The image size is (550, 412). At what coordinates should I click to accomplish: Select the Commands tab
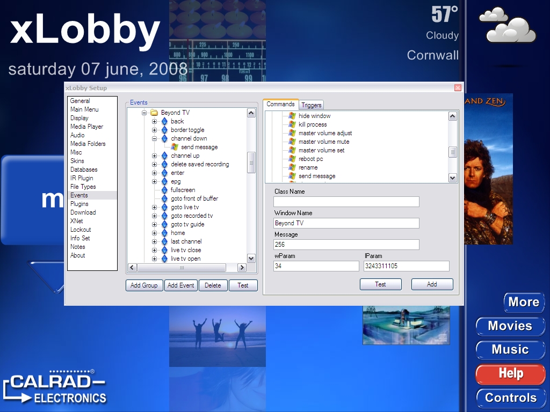[x=280, y=104]
